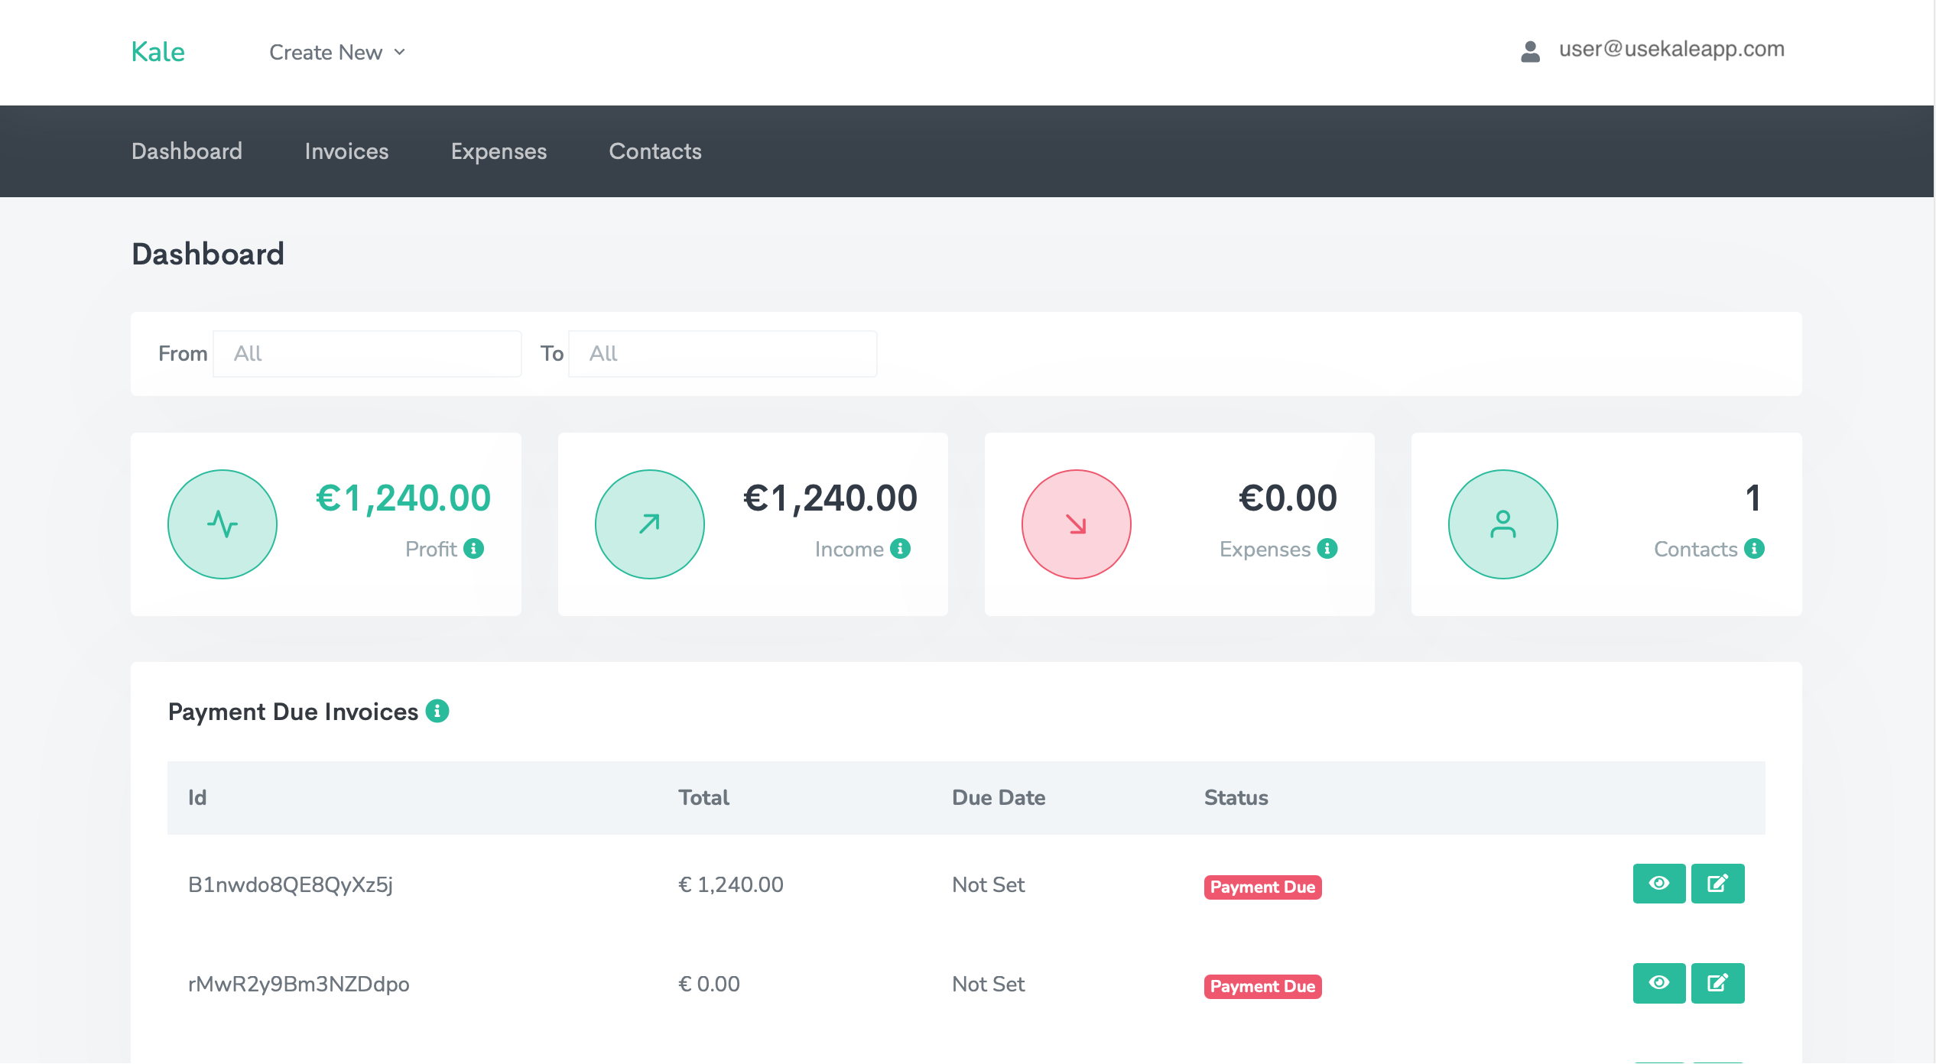Click the Income info icon
This screenshot has width=1936, height=1064.
[x=900, y=549]
